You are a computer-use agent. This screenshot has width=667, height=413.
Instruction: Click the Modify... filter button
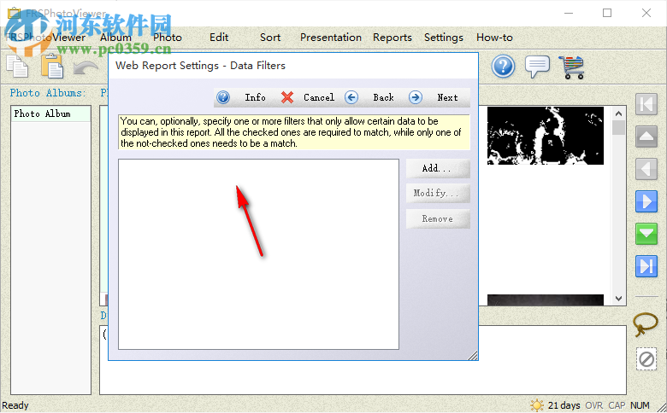point(438,193)
